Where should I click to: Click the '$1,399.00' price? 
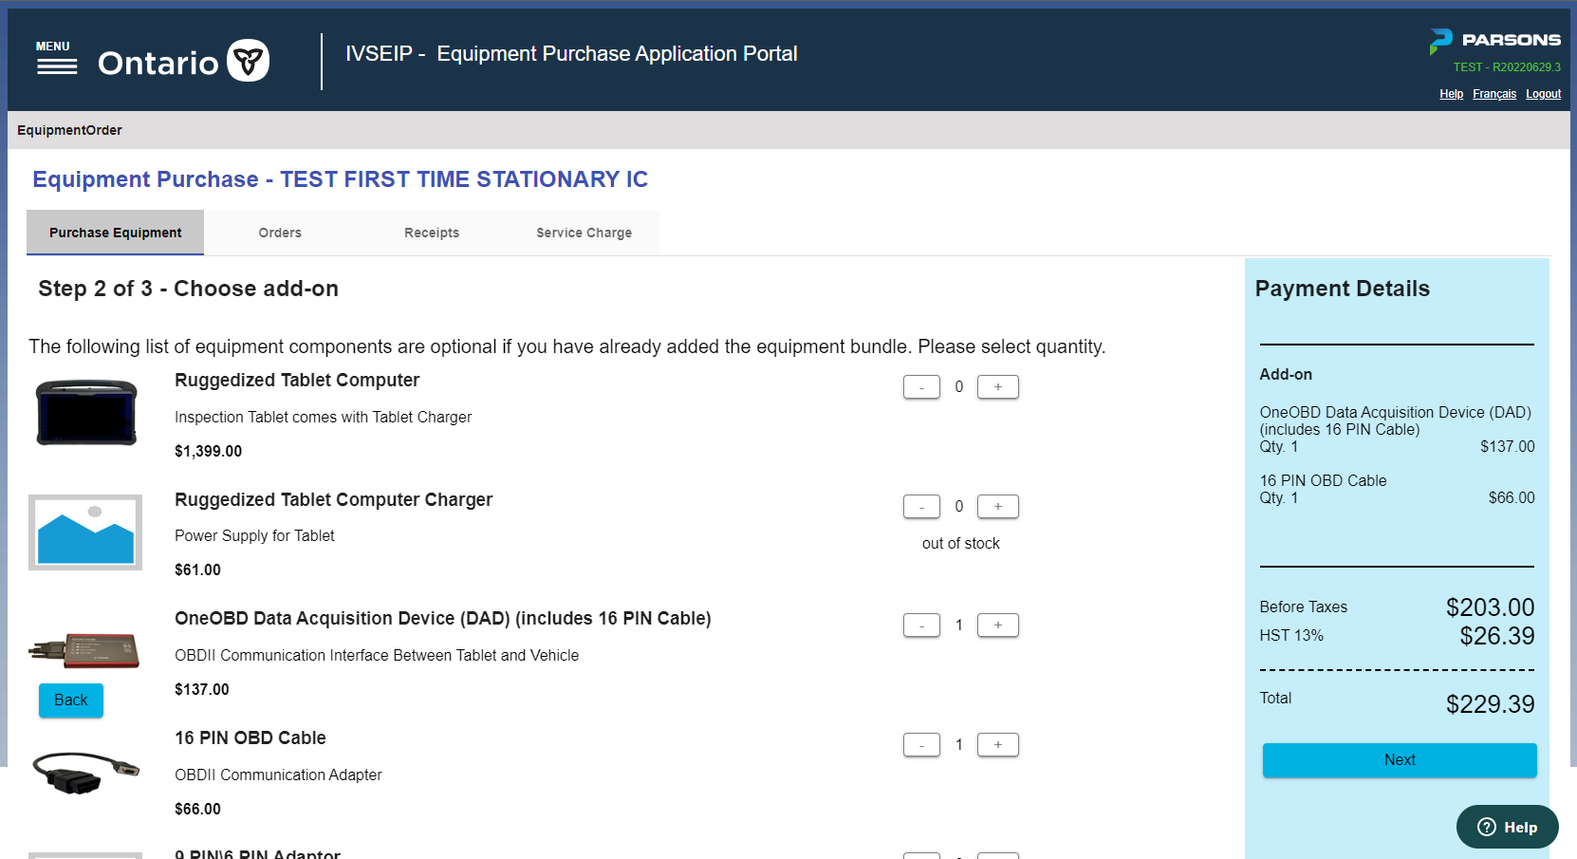pos(208,451)
